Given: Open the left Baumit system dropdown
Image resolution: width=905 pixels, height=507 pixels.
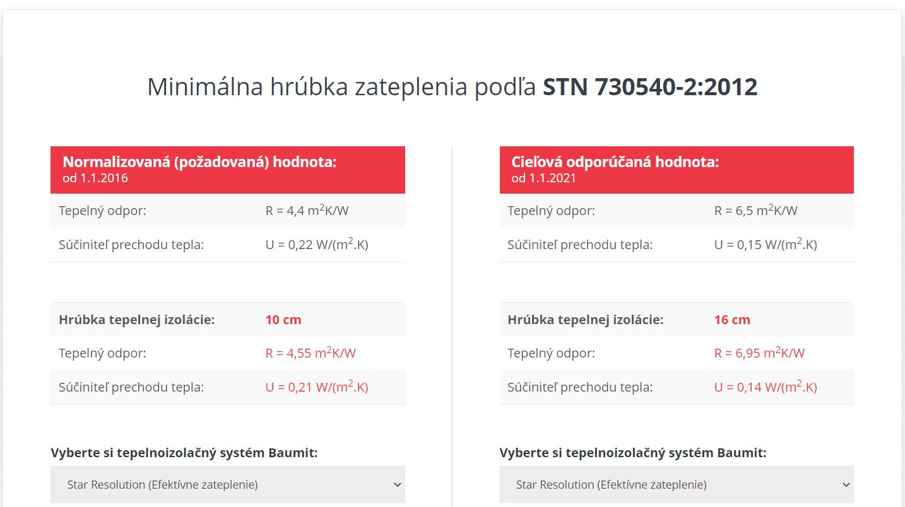Looking at the screenshot, I should [x=227, y=484].
